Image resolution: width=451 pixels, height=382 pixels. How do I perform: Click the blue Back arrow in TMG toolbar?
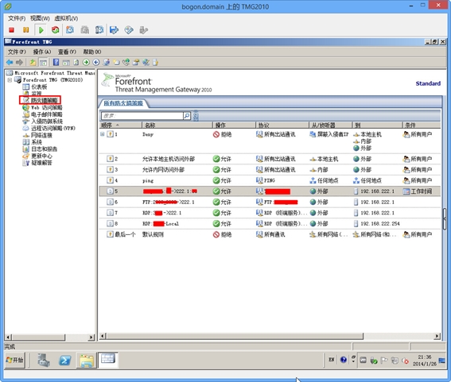click(x=10, y=62)
